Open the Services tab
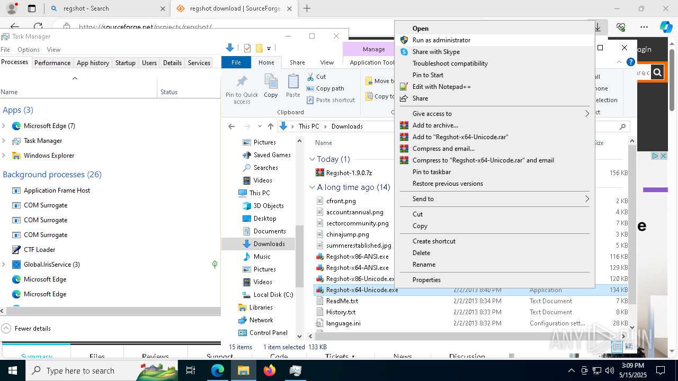The image size is (678, 381). [199, 62]
